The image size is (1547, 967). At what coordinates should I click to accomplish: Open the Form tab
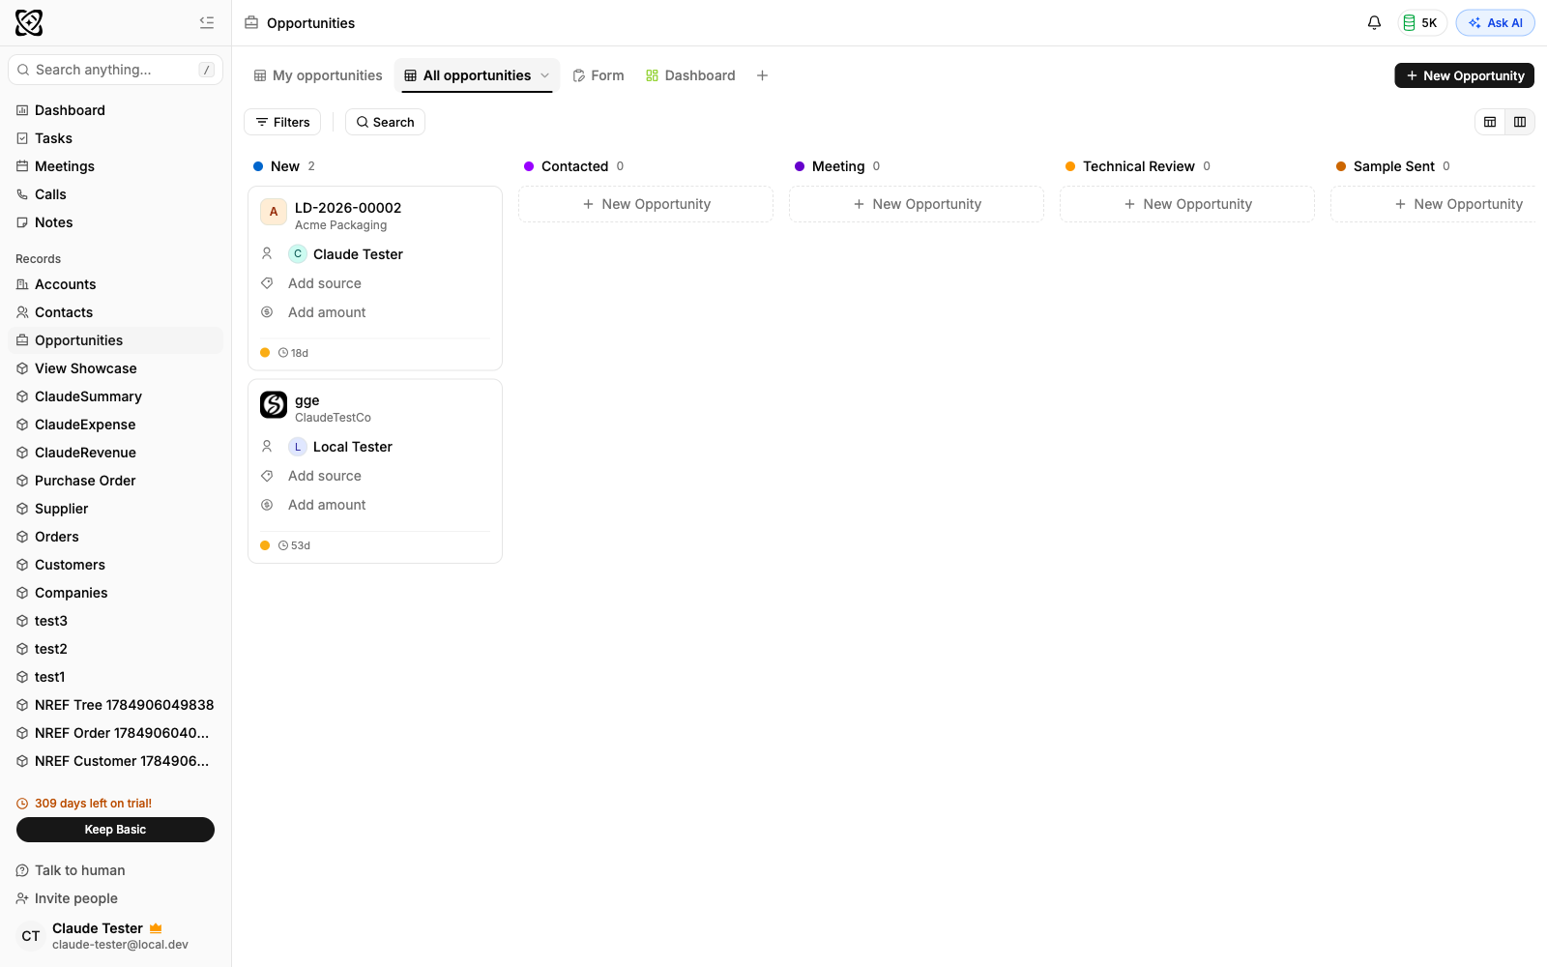[598, 75]
